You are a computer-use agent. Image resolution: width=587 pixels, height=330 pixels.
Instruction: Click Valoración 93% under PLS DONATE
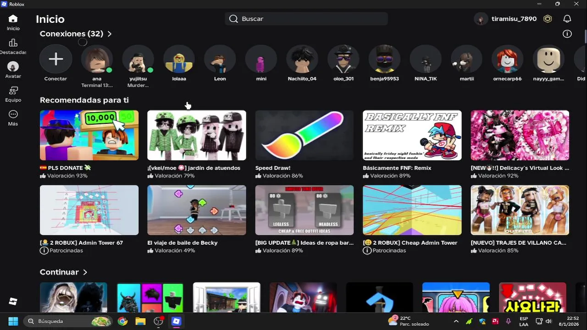(x=64, y=176)
